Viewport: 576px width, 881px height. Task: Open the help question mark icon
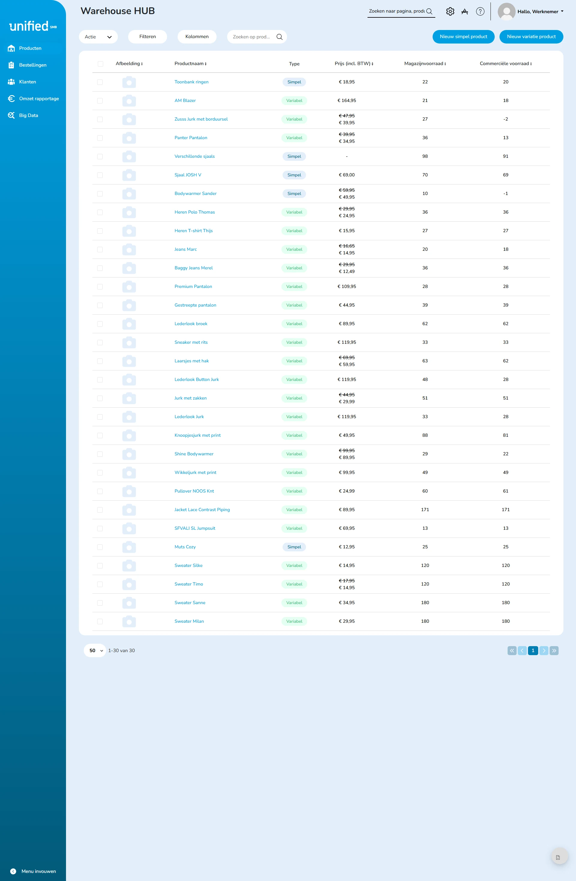[480, 11]
